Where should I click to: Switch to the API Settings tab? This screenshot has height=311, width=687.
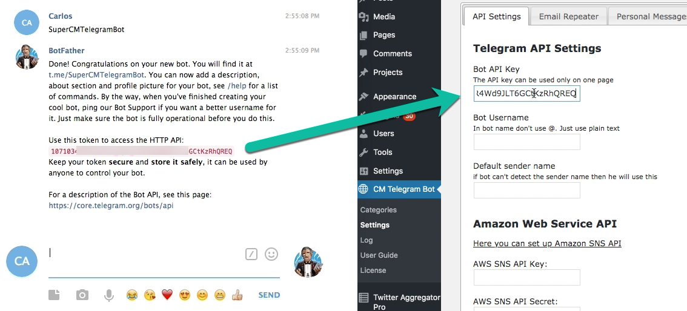pyautogui.click(x=496, y=16)
